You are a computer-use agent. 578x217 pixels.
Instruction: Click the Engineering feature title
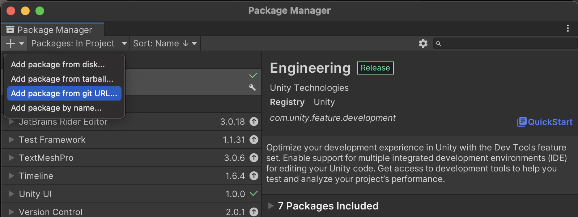(310, 68)
